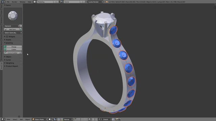This screenshot has width=216, height=121.
Task: Open the viewport shading selector
Action: [50, 120]
